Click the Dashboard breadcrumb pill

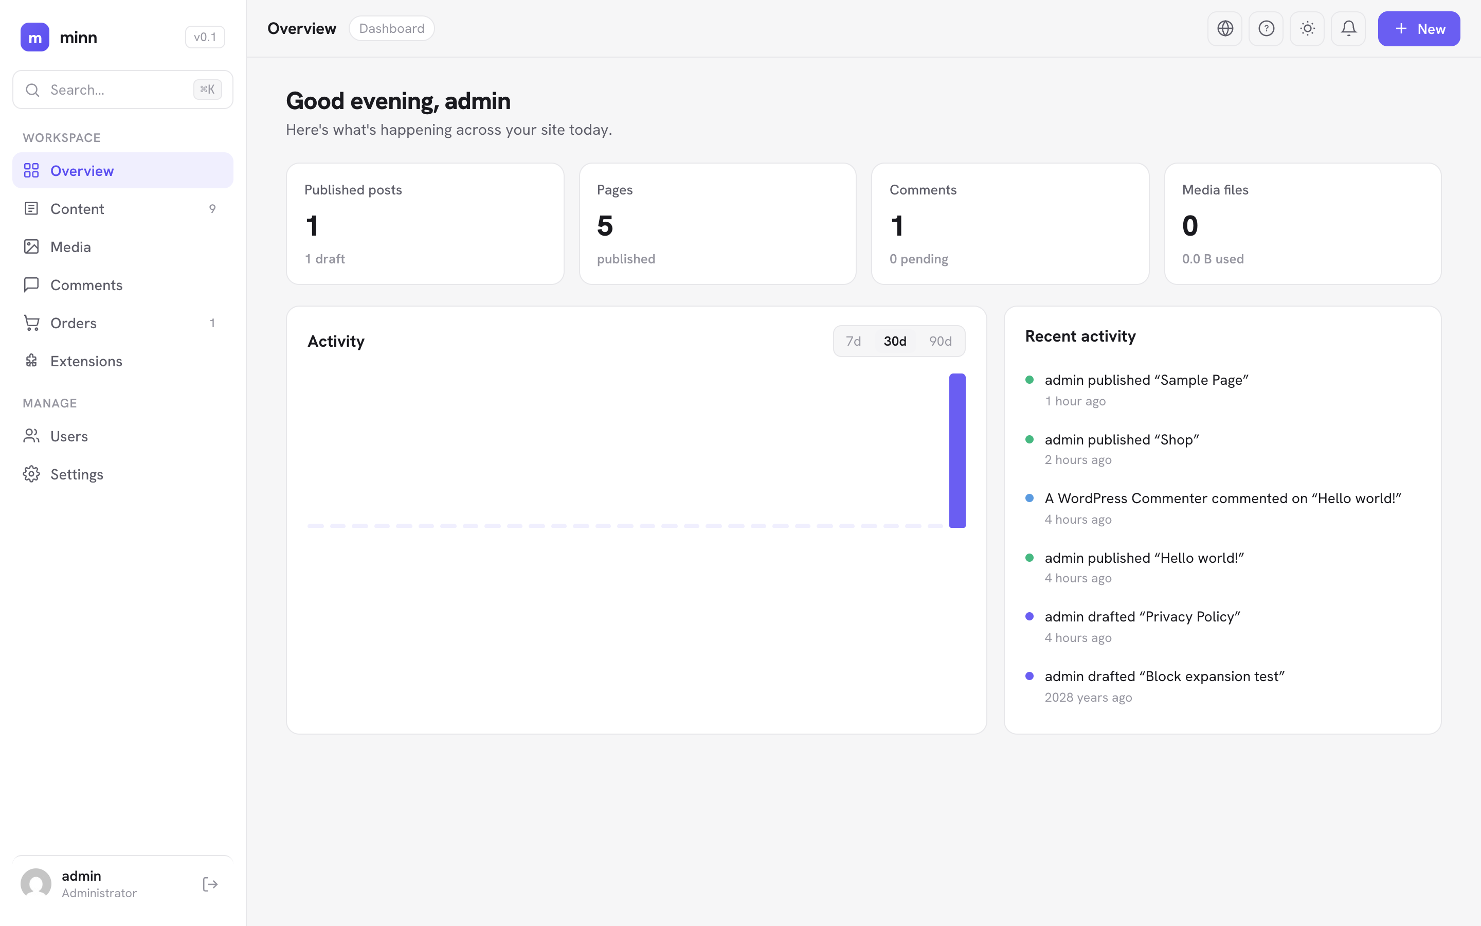(392, 29)
